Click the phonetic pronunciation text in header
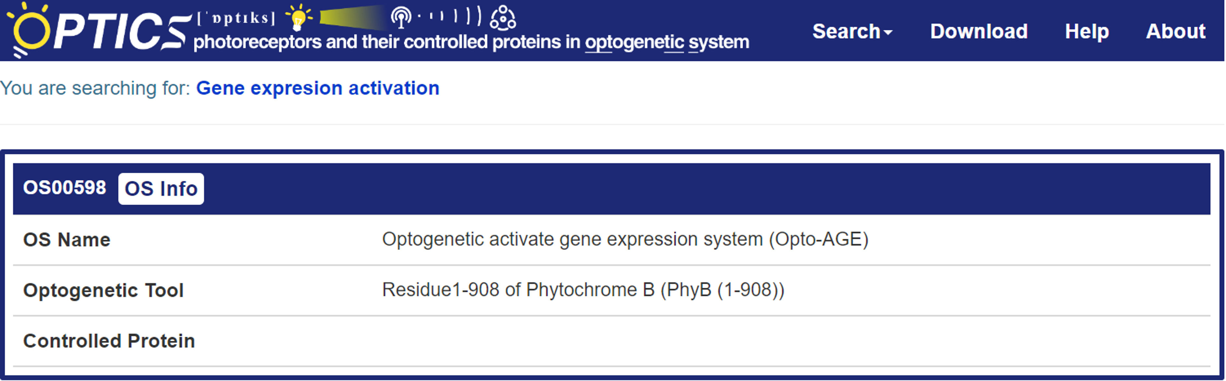This screenshot has height=381, width=1226. (x=236, y=18)
